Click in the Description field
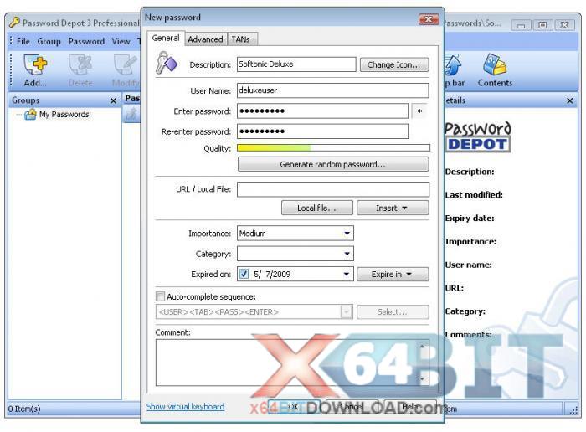Image resolution: width=586 pixels, height=432 pixels. [296, 64]
